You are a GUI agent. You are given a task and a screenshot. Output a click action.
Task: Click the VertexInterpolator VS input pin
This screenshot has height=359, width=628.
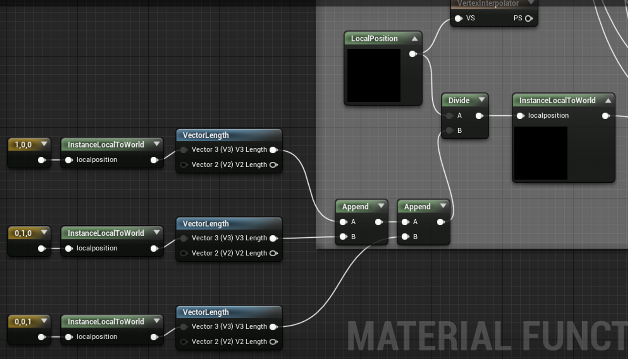pyautogui.click(x=458, y=18)
